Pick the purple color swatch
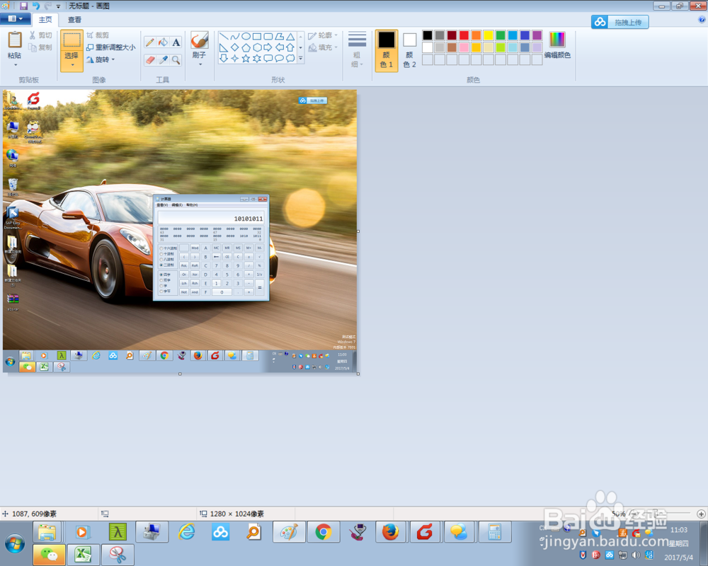Viewport: 708px width, 566px height. 537,35
